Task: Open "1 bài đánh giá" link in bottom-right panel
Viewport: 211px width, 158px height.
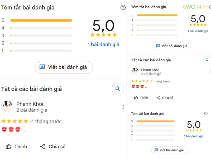Action: pyautogui.click(x=194, y=136)
